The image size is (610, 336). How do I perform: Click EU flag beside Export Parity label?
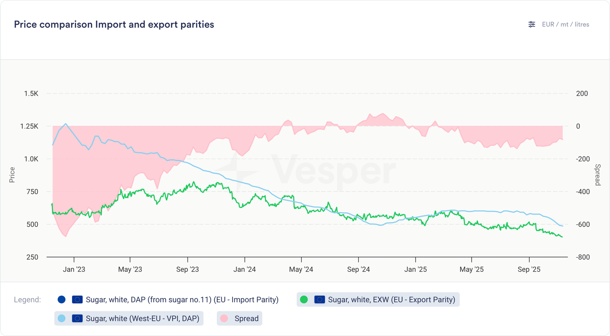tap(319, 300)
